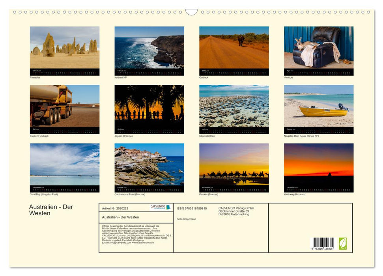The height and width of the screenshot is (276, 383).
Task: Select the green eco leaf icon
Action: coord(342,244)
